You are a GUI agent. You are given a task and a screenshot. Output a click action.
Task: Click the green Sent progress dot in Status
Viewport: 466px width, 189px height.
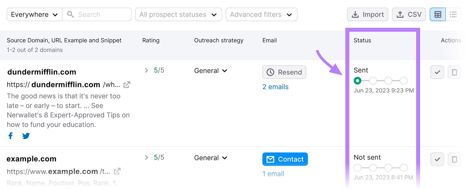[x=358, y=81]
